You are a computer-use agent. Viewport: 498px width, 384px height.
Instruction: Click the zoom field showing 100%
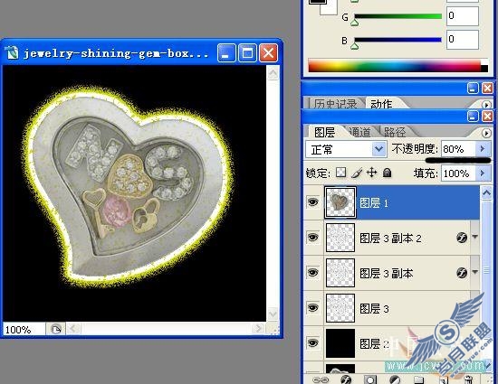tap(24, 330)
